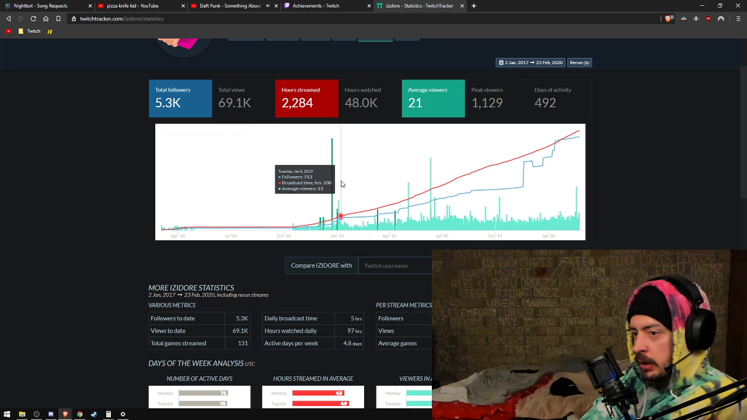Open the yellow H bookmark

coord(50,32)
